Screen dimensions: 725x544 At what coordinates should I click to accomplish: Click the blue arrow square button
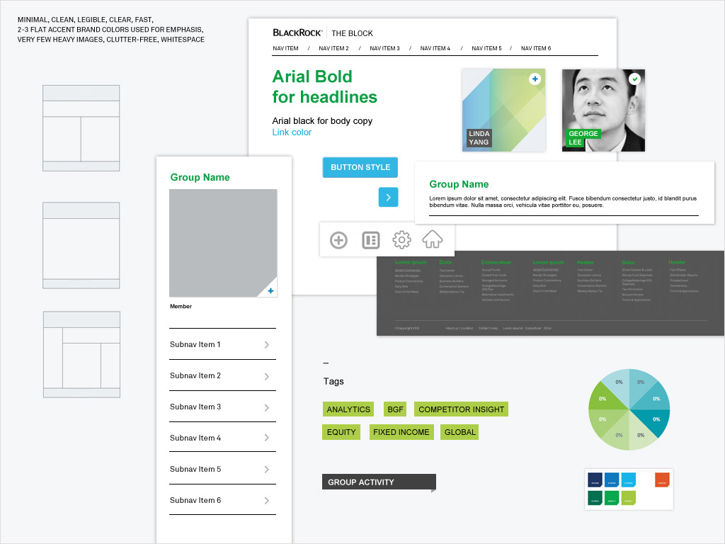pyautogui.click(x=388, y=198)
